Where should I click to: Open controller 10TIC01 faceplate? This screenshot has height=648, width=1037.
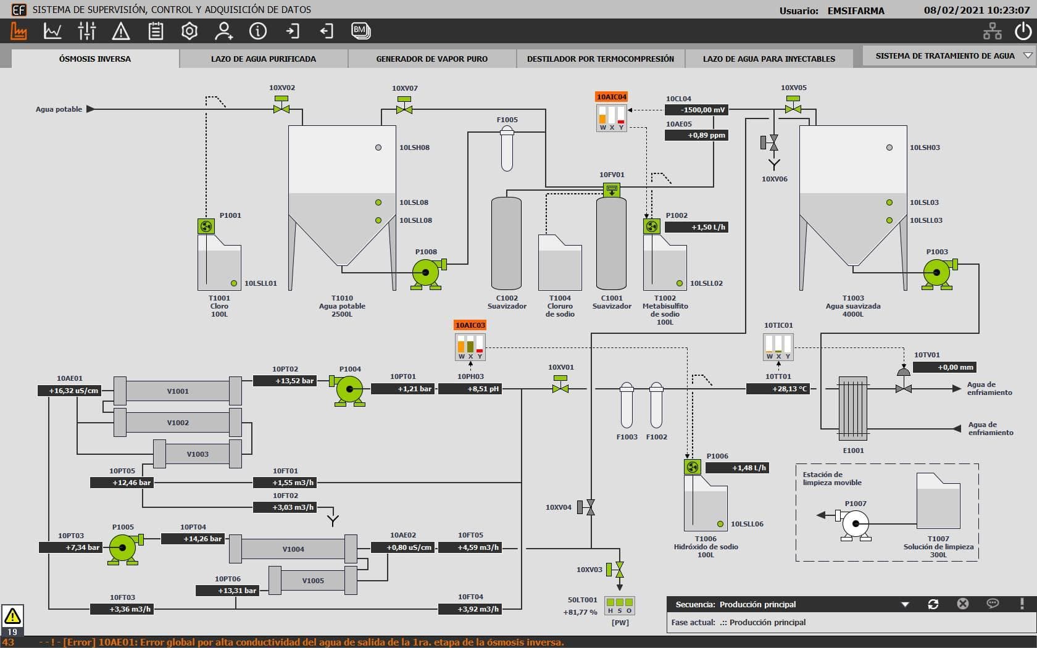(x=778, y=347)
